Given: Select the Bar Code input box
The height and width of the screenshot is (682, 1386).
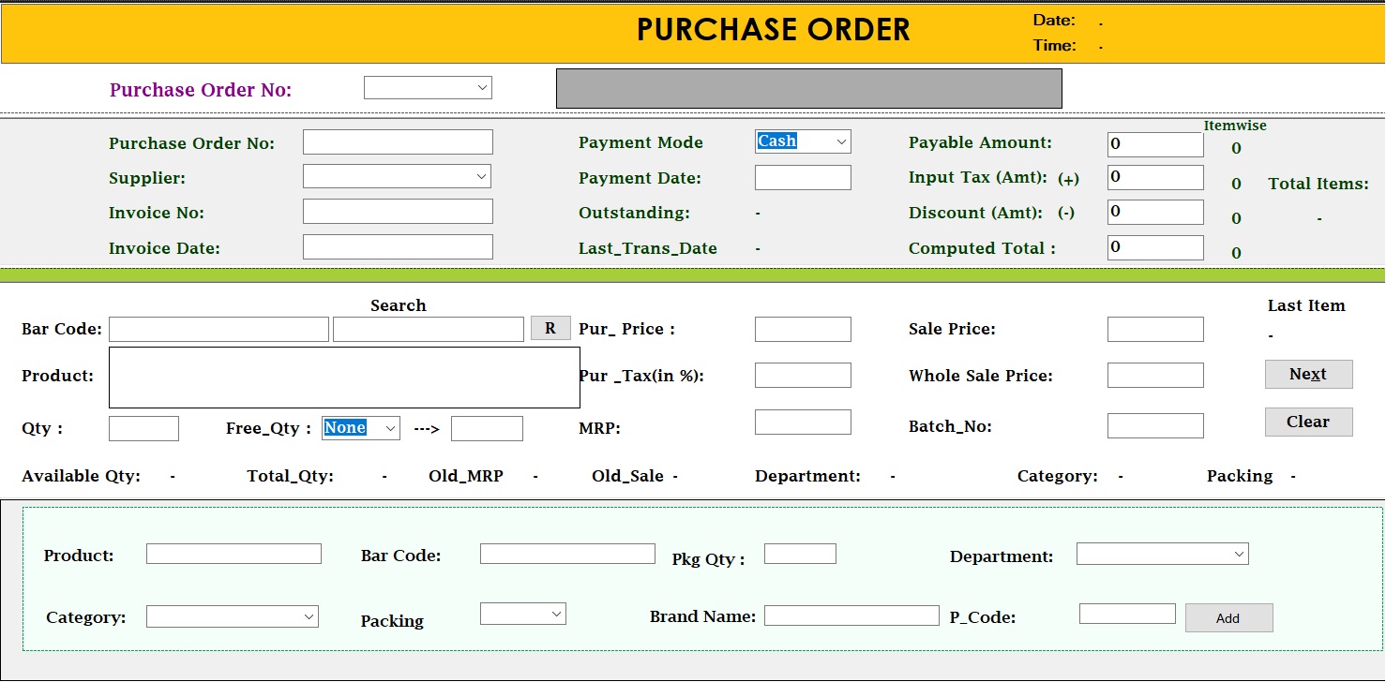Looking at the screenshot, I should pos(218,329).
